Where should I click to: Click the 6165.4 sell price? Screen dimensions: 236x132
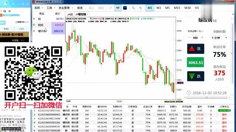59,25
